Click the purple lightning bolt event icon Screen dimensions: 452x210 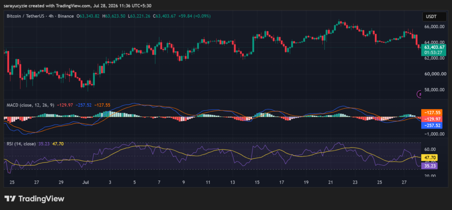coord(420,94)
